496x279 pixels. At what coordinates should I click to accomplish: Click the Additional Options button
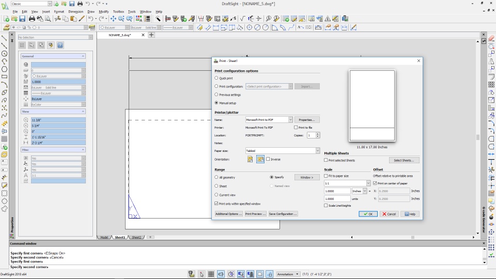228,214
